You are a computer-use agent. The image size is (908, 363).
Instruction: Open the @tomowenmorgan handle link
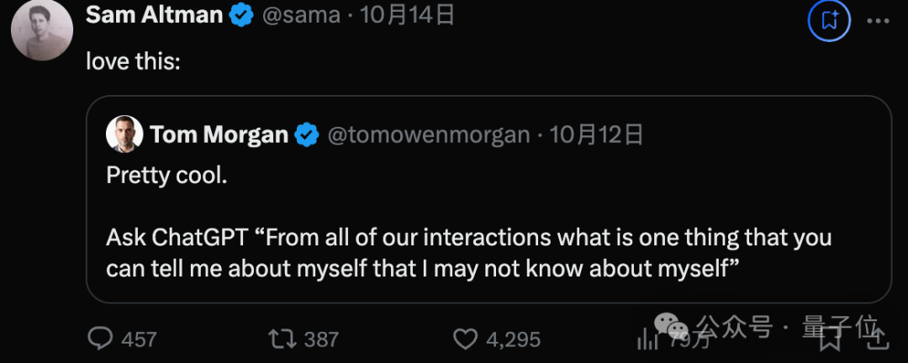(428, 134)
